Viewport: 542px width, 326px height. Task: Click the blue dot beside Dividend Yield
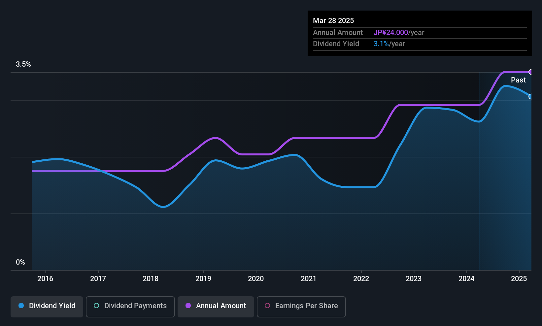(x=21, y=306)
